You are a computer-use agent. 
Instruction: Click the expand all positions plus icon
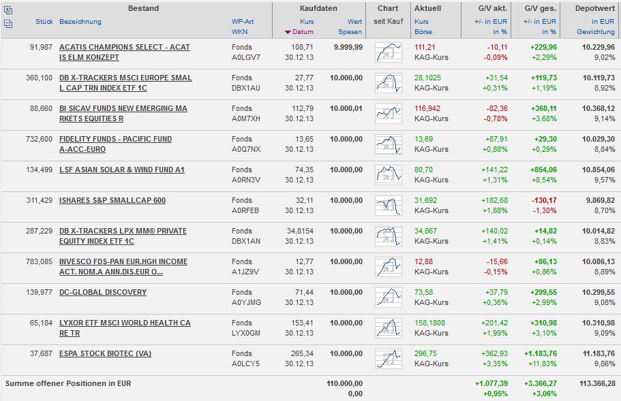coord(7,10)
